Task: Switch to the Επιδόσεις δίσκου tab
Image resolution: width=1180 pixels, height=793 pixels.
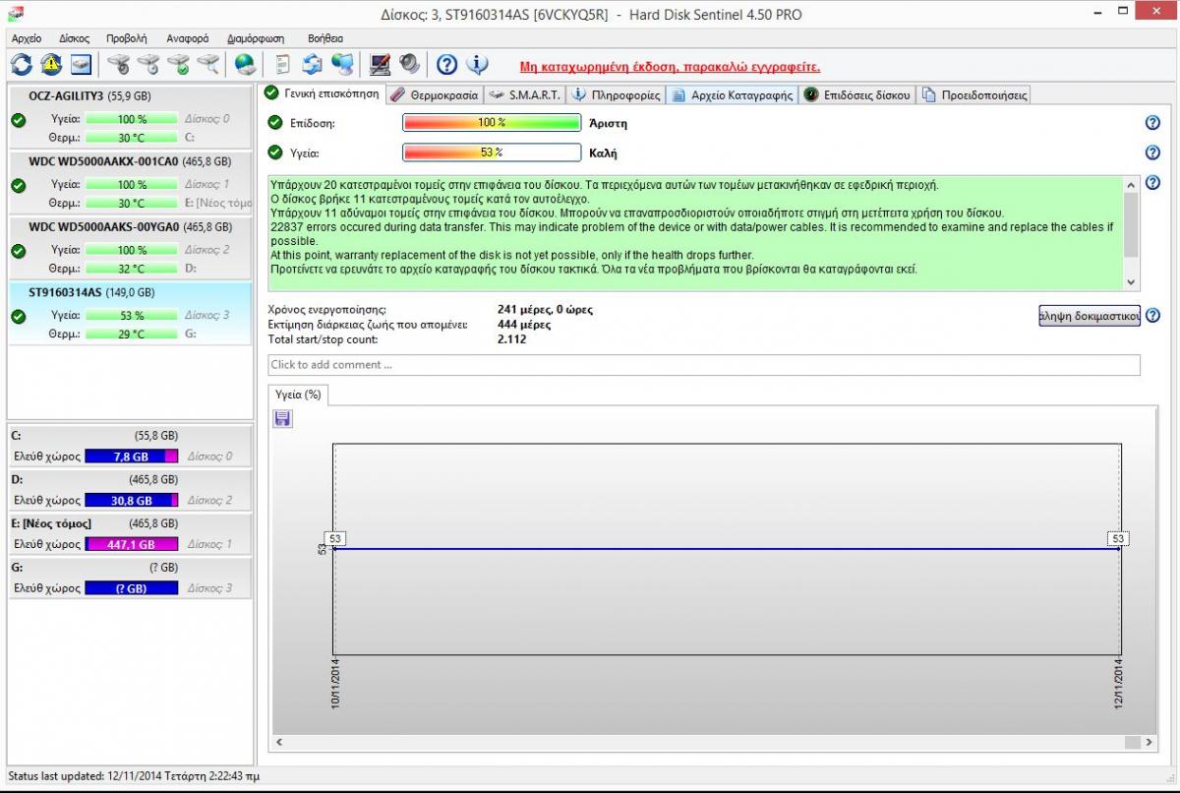Action: pos(857,95)
